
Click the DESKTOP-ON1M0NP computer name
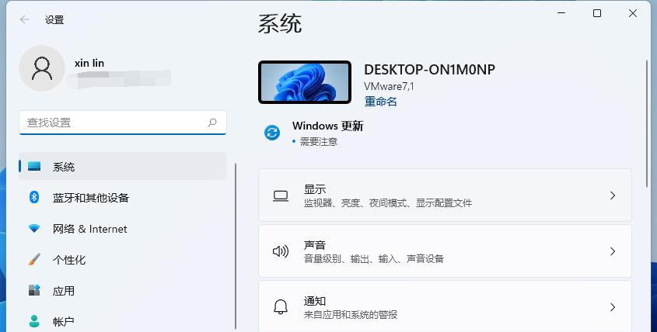(x=429, y=69)
